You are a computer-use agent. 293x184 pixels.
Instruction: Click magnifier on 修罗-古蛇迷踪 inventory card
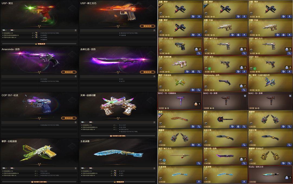tap(199, 90)
